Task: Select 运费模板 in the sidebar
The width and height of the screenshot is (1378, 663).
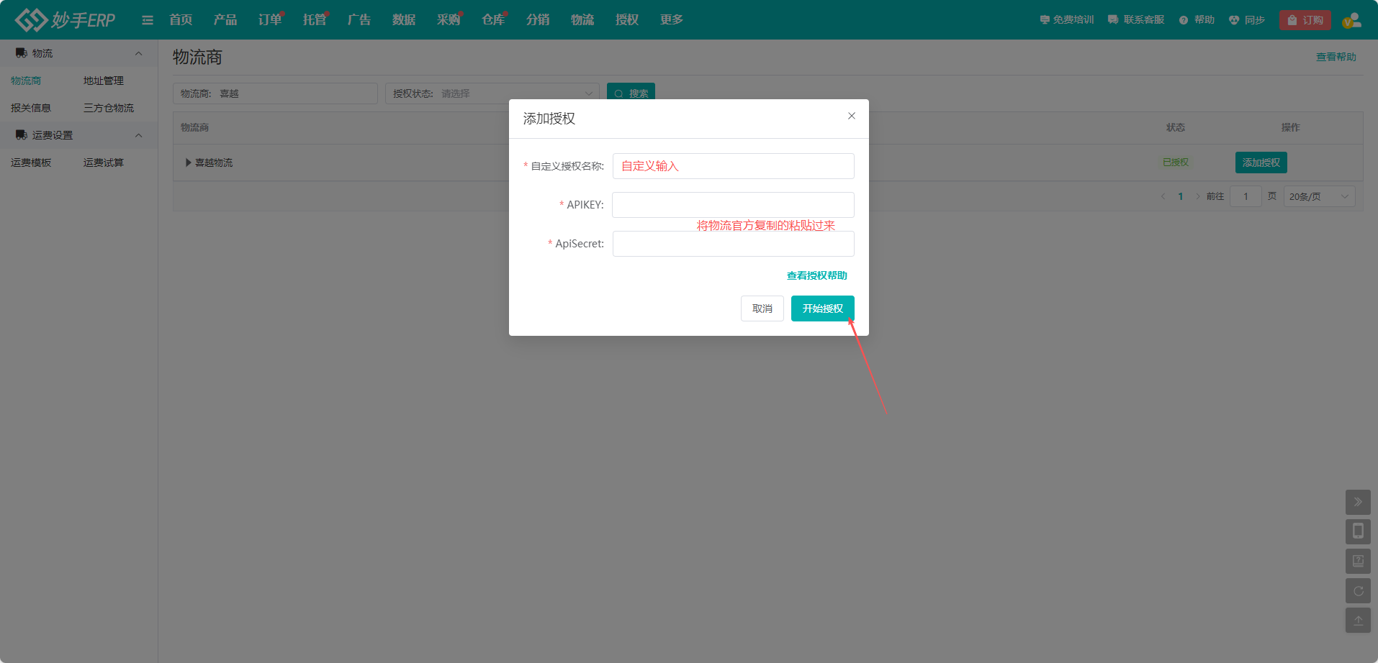Action: click(x=31, y=163)
